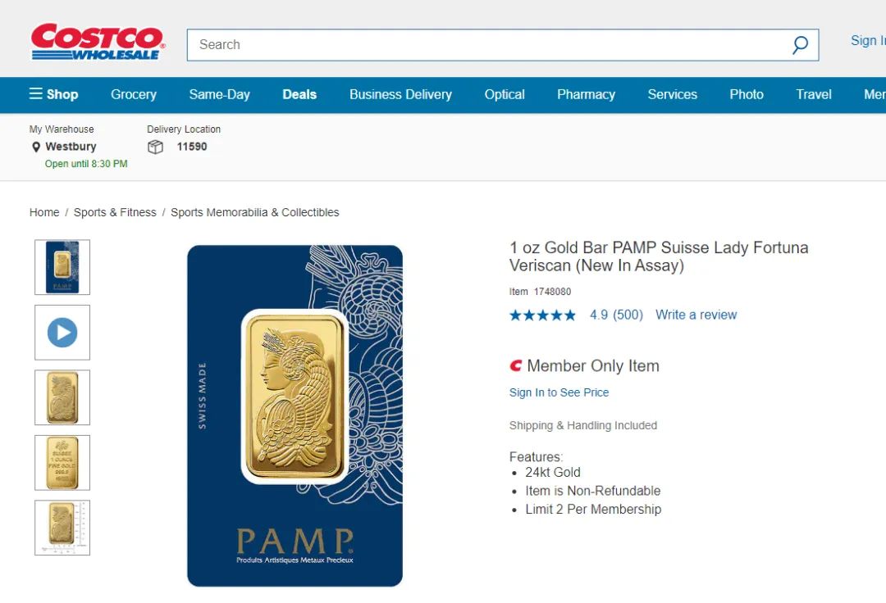Play the product video thumbnail

point(62,333)
